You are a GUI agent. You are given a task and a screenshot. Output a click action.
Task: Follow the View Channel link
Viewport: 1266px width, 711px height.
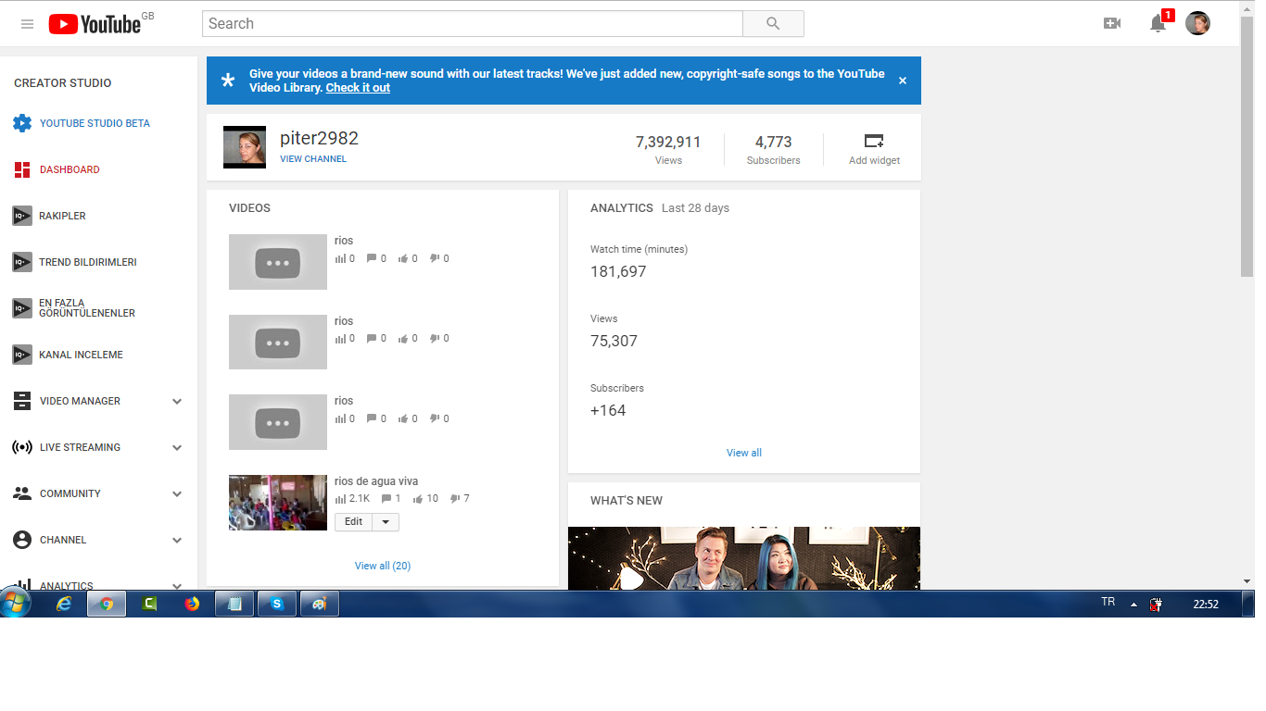(313, 159)
